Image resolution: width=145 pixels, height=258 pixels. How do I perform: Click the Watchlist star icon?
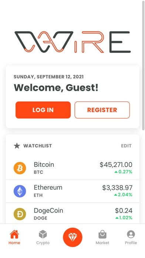17,146
